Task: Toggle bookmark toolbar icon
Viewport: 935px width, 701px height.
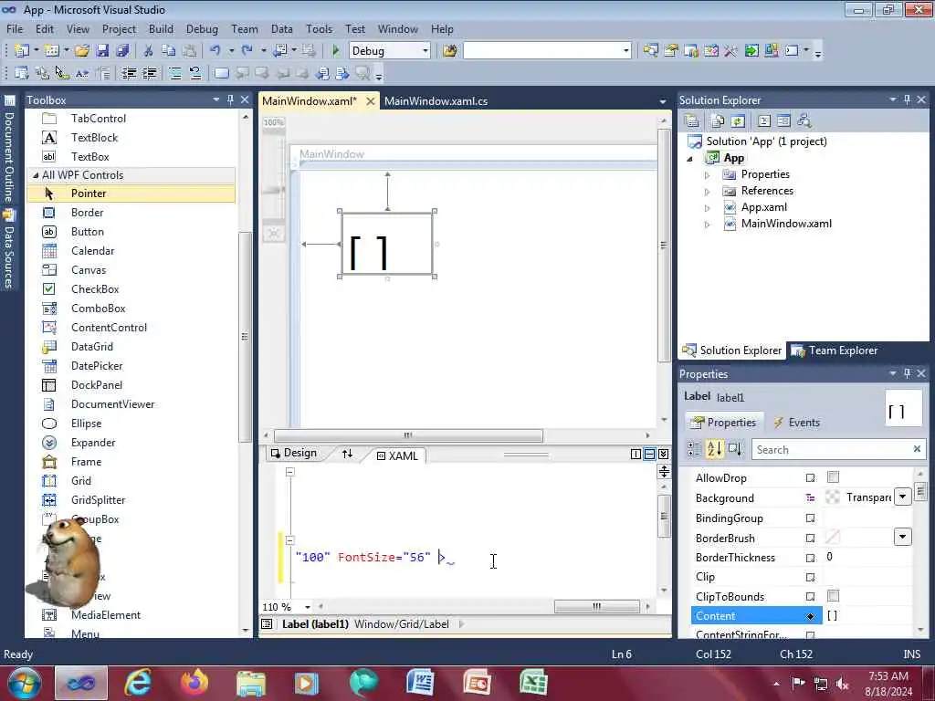Action: coord(221,73)
